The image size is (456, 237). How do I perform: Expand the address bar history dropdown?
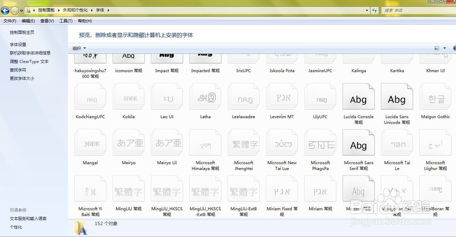tap(367, 10)
